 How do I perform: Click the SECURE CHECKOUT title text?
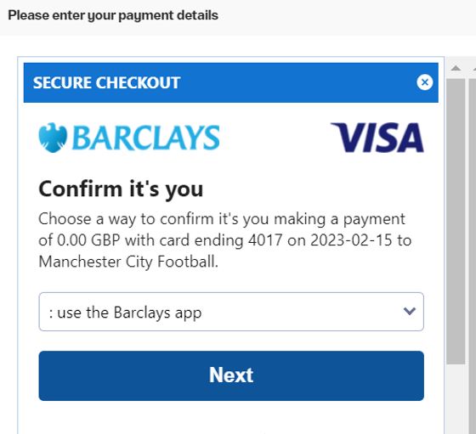(106, 82)
